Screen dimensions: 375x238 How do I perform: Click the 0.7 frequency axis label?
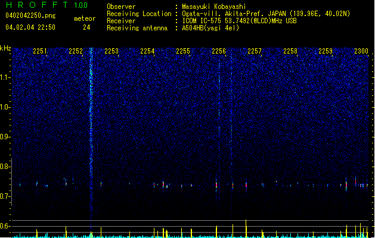[5, 196]
